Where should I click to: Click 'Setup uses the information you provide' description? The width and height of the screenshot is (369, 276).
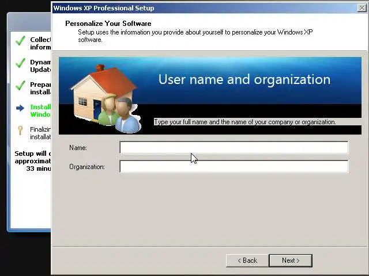click(x=195, y=36)
